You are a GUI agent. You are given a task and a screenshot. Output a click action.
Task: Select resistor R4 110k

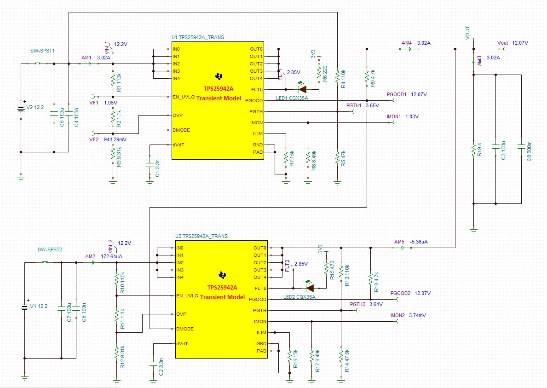point(337,77)
